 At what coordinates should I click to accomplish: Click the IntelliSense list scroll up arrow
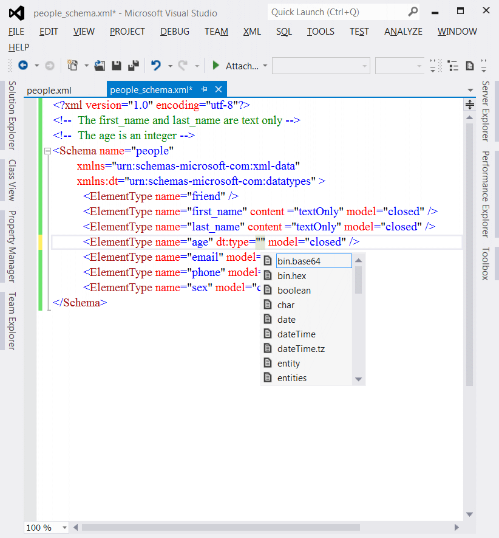point(359,260)
